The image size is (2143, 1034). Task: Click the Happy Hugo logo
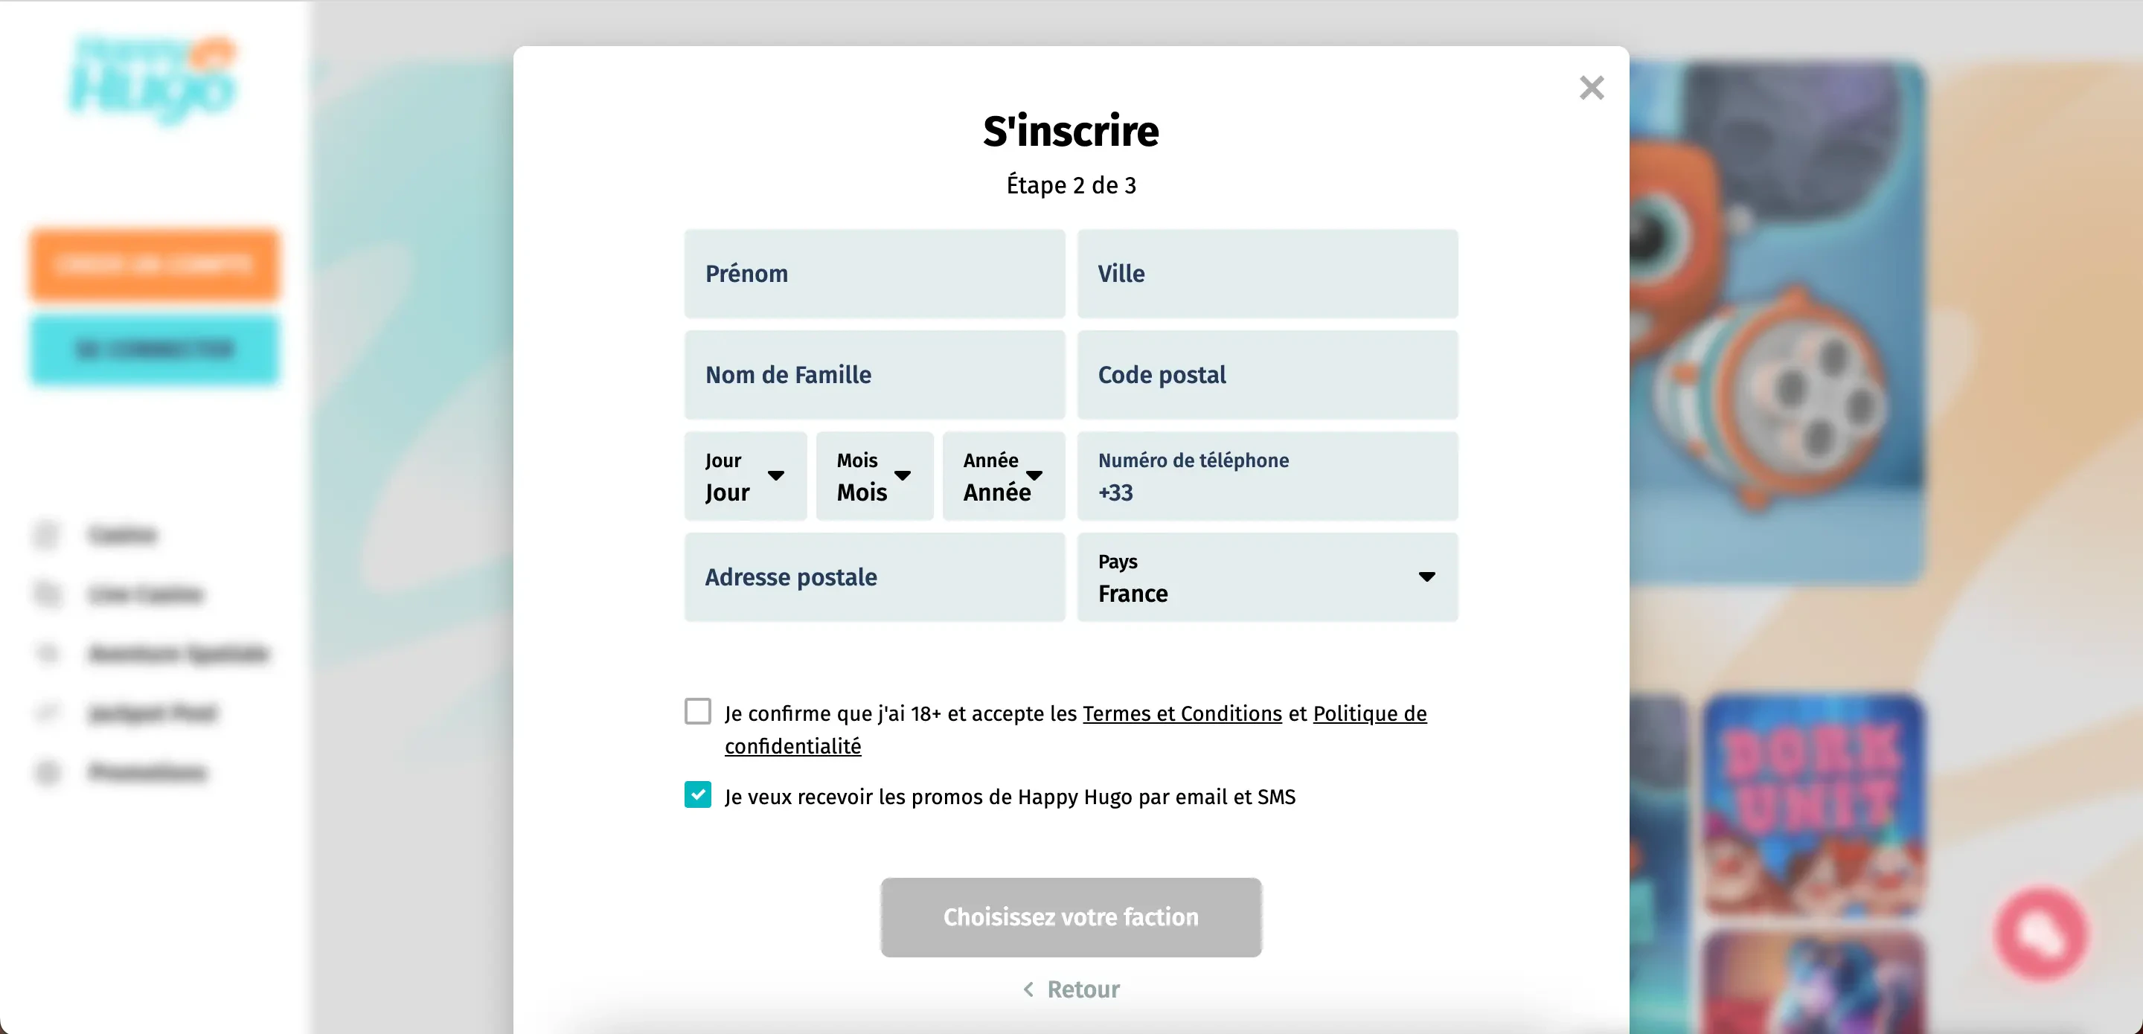pyautogui.click(x=153, y=79)
